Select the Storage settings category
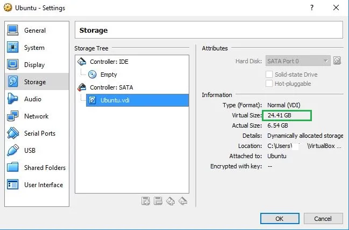 click(x=37, y=81)
